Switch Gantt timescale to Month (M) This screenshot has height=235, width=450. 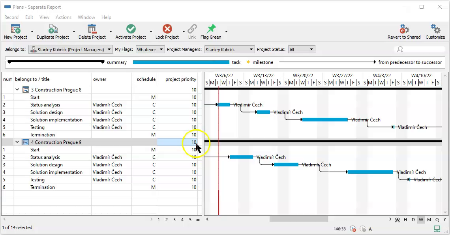point(429,220)
